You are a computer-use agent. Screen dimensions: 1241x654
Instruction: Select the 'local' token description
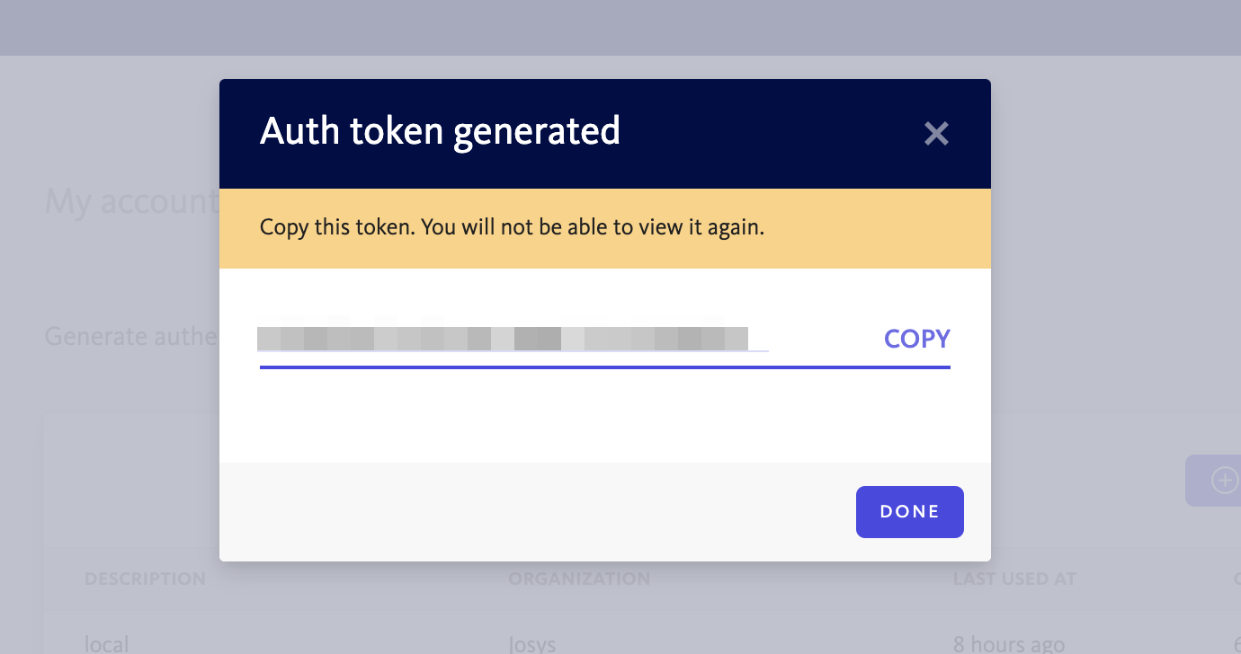[106, 643]
